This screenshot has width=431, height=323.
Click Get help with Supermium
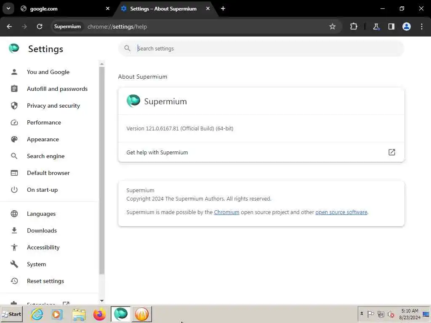pos(261,152)
